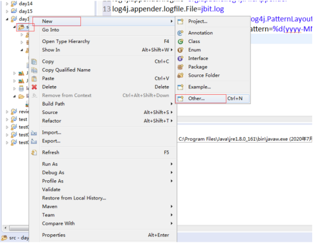
Task: Open the Source submenu
Action: click(x=103, y=112)
